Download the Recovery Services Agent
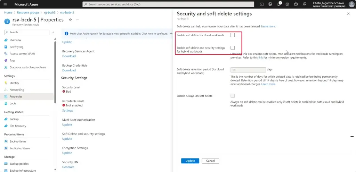This screenshot has height=172, width=356. pos(69,56)
